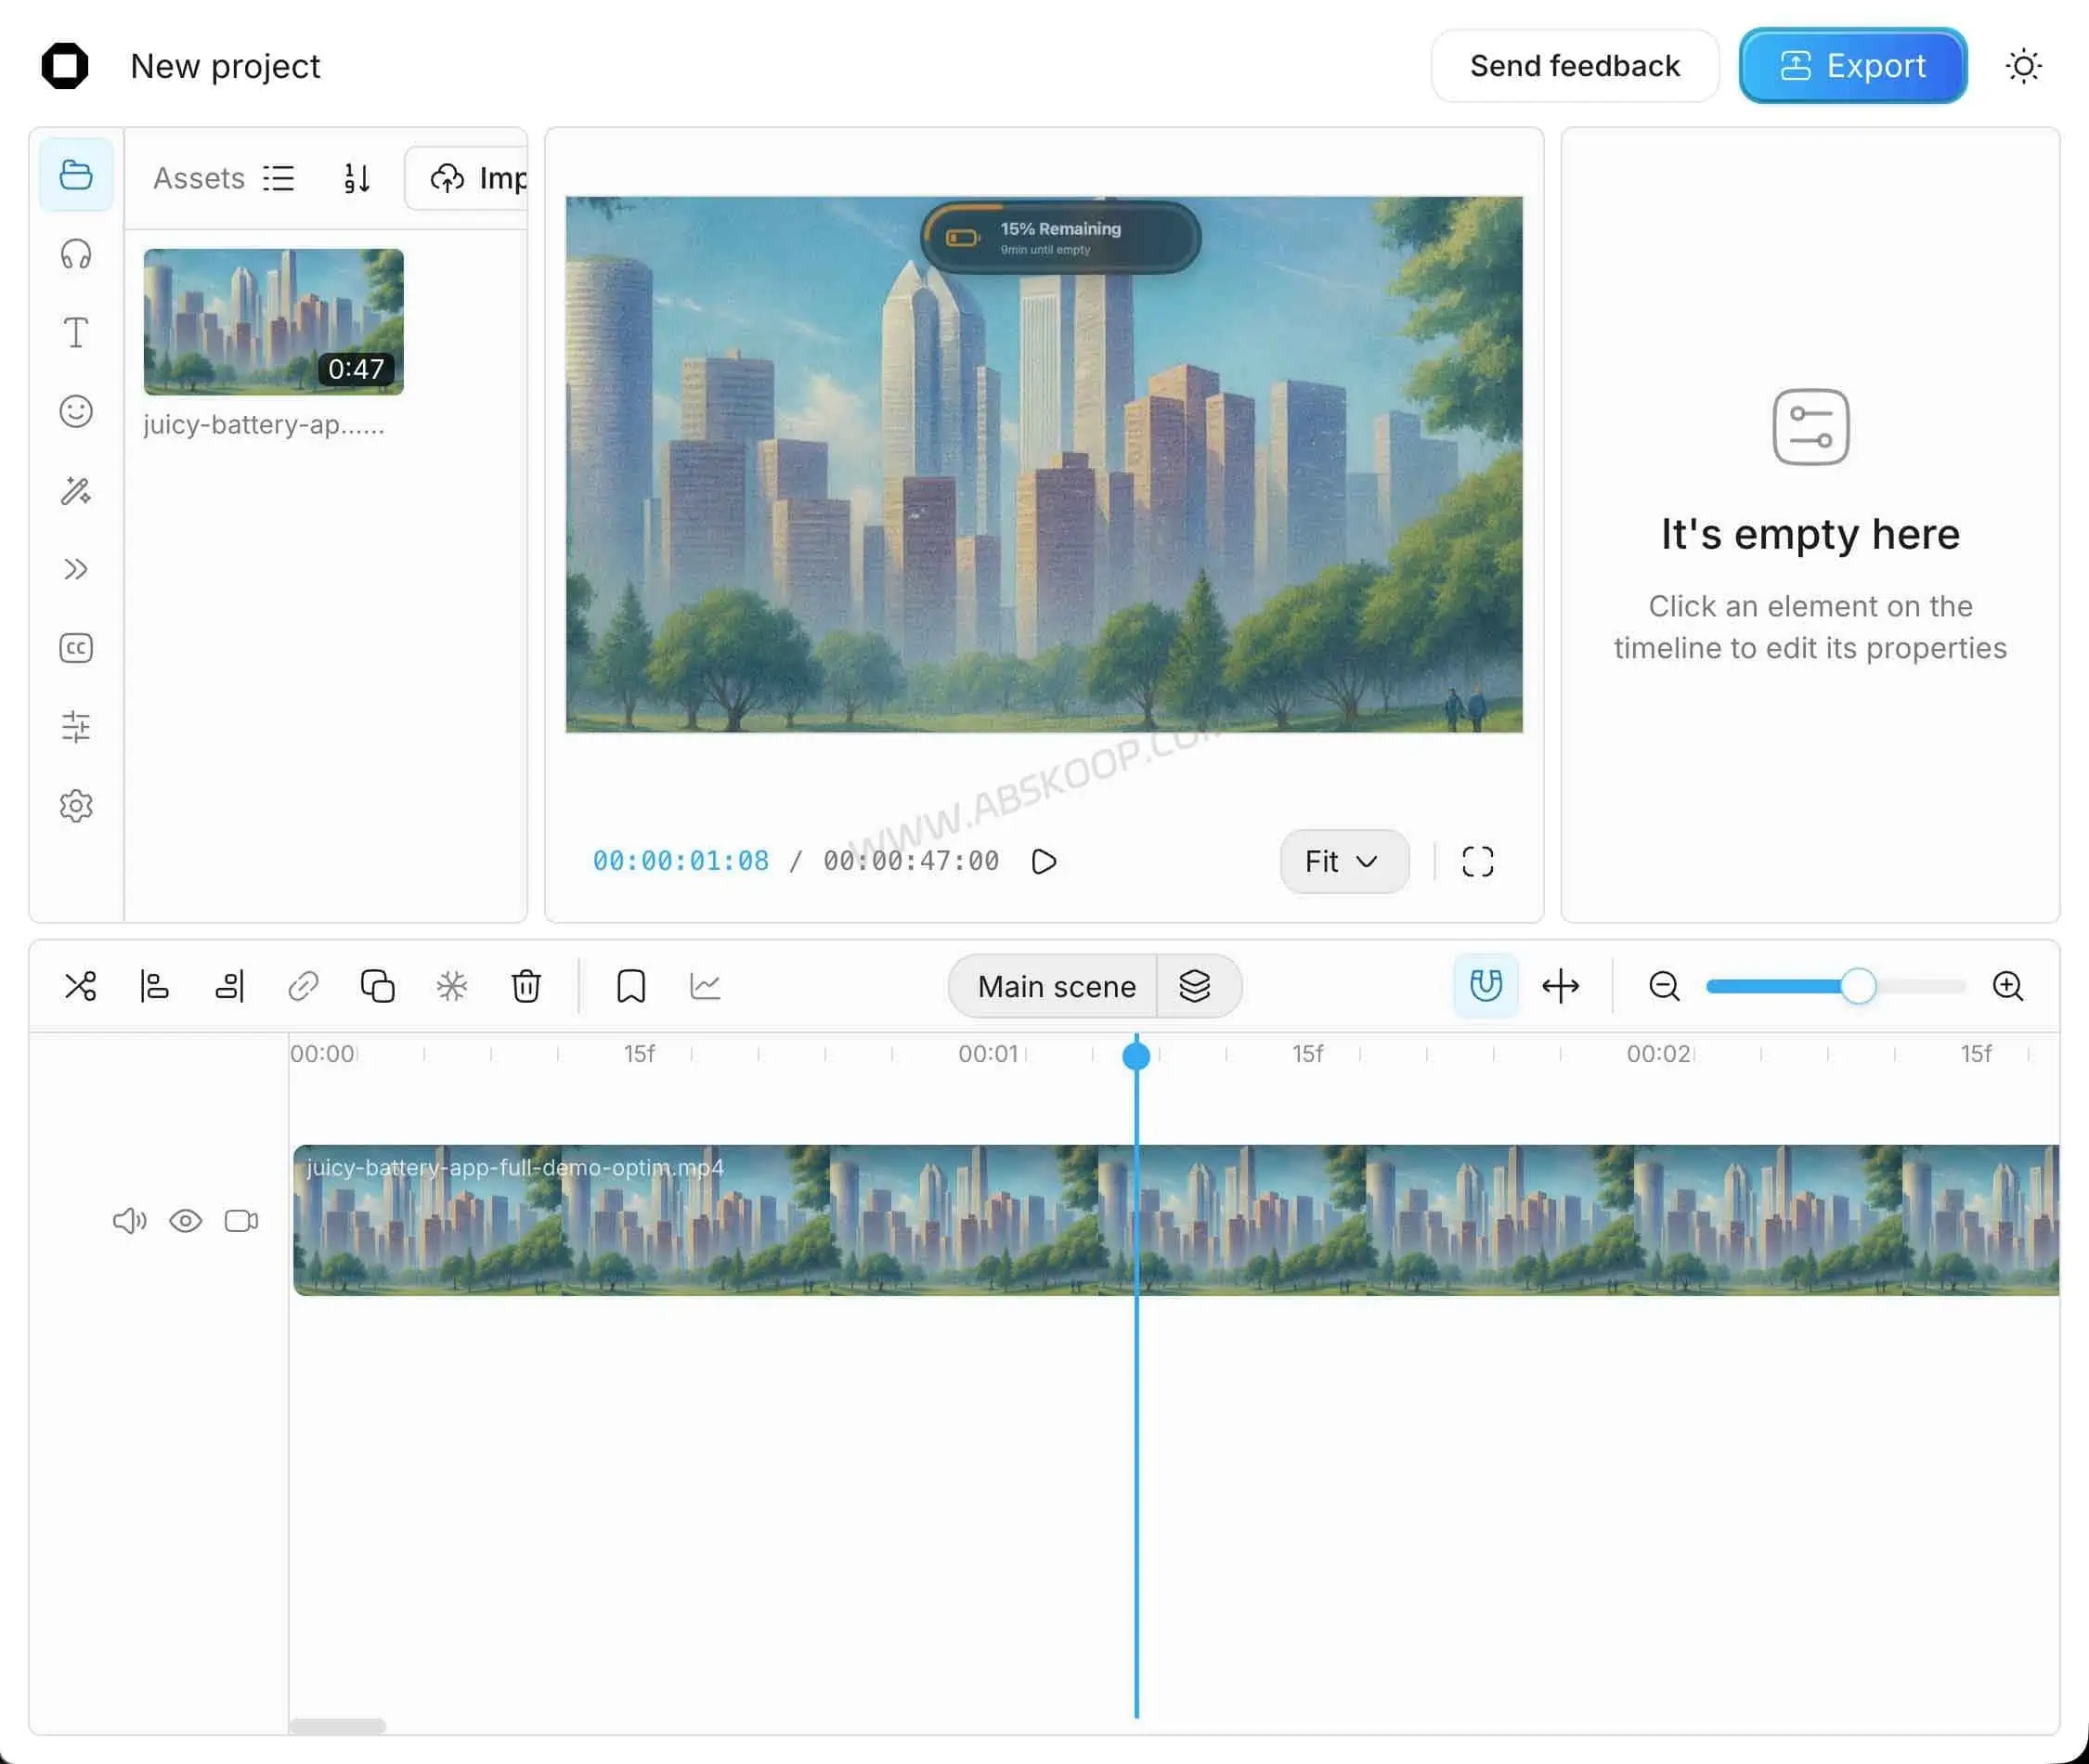Image resolution: width=2089 pixels, height=1764 pixels.
Task: Trim clip end to playhead
Action: (230, 986)
